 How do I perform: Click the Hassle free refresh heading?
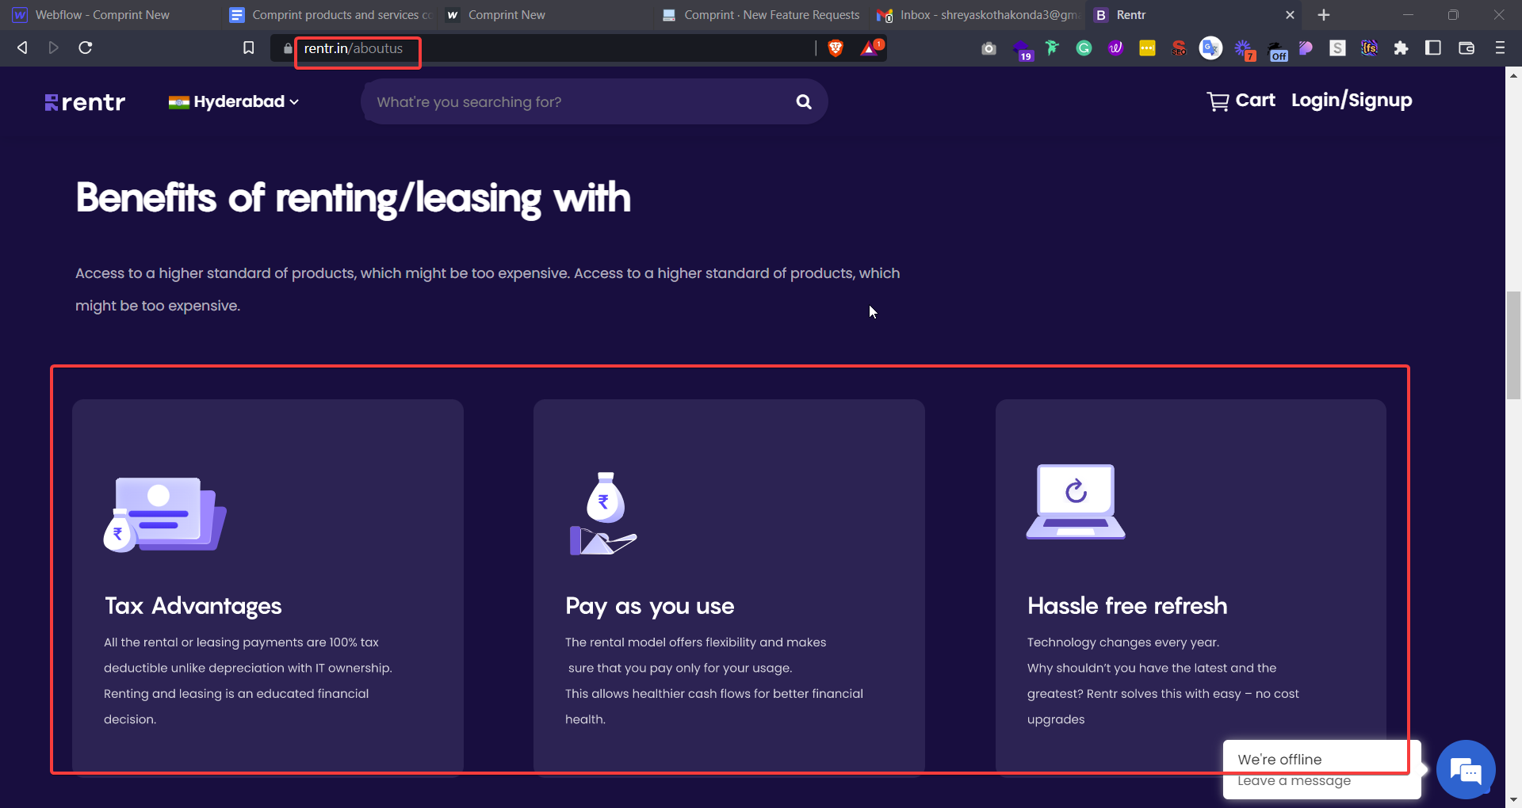point(1127,606)
